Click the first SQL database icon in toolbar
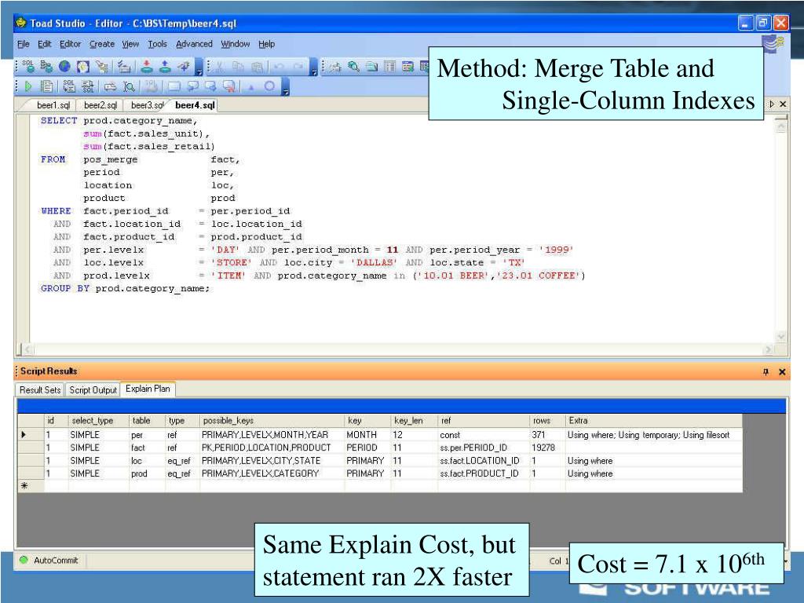 tap(28, 68)
